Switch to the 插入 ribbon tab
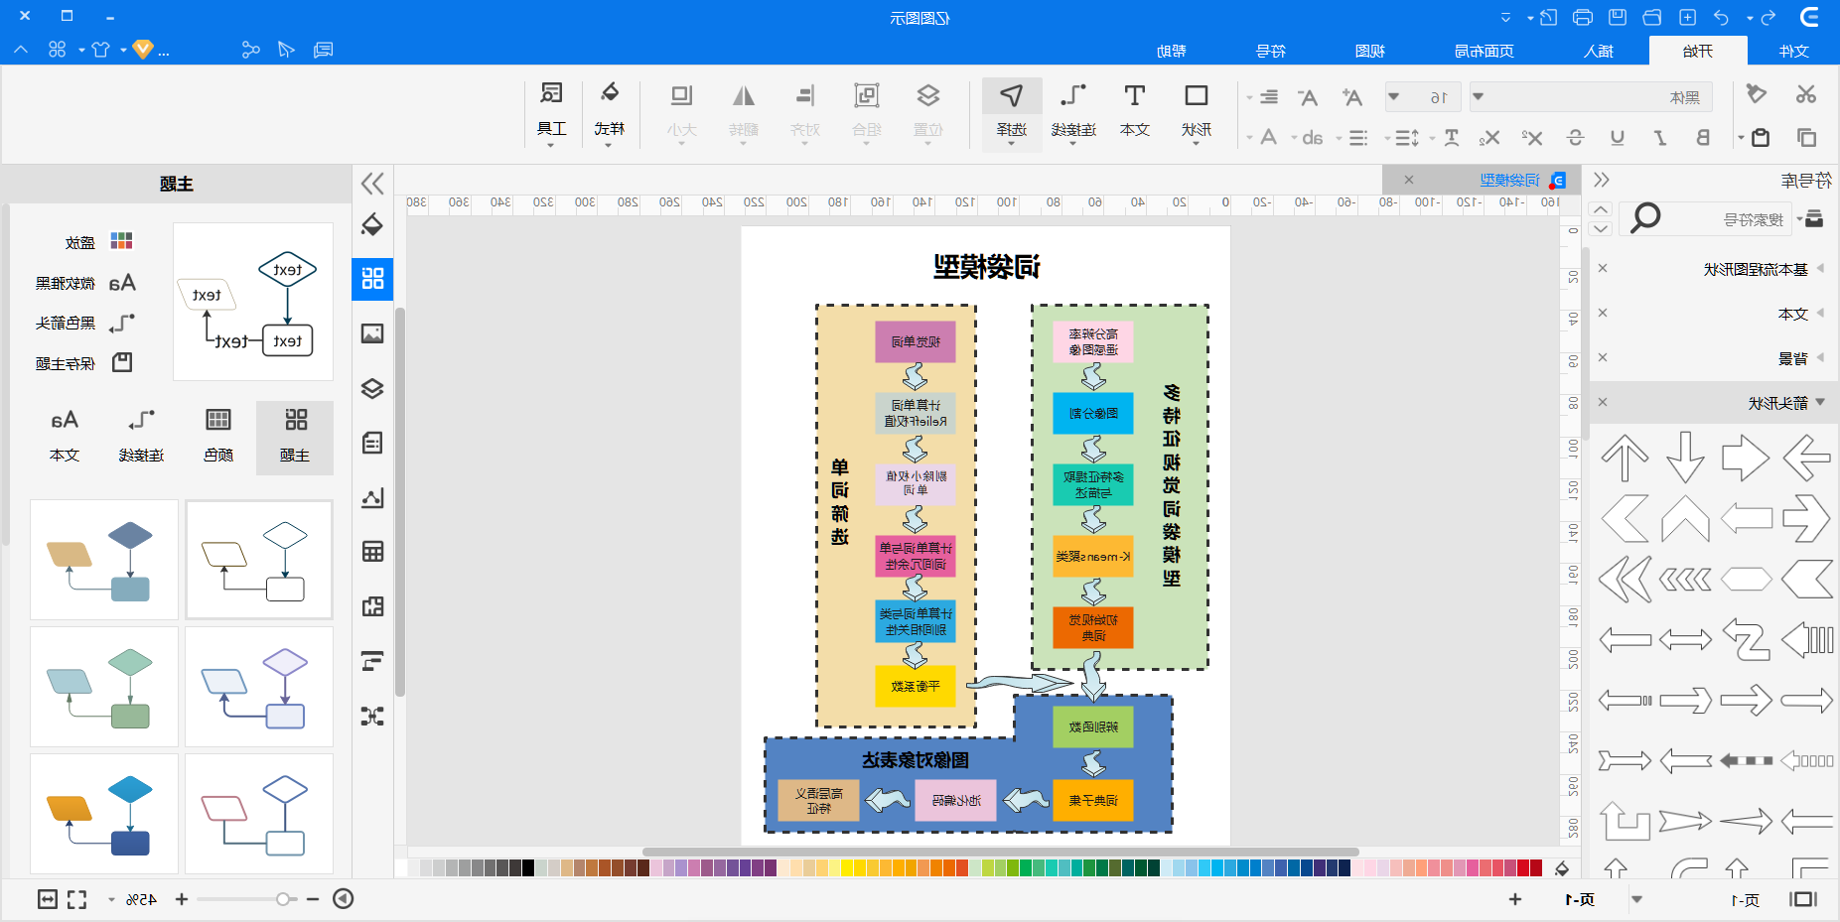This screenshot has height=922, width=1840. [1599, 51]
